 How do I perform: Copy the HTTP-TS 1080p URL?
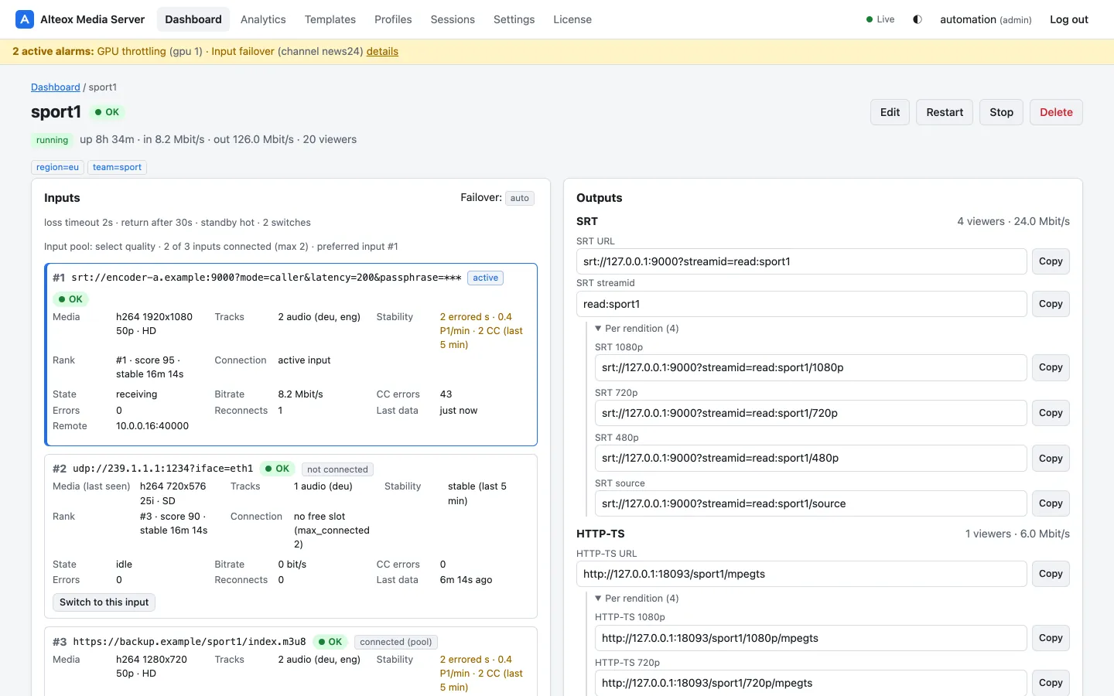pos(1051,638)
